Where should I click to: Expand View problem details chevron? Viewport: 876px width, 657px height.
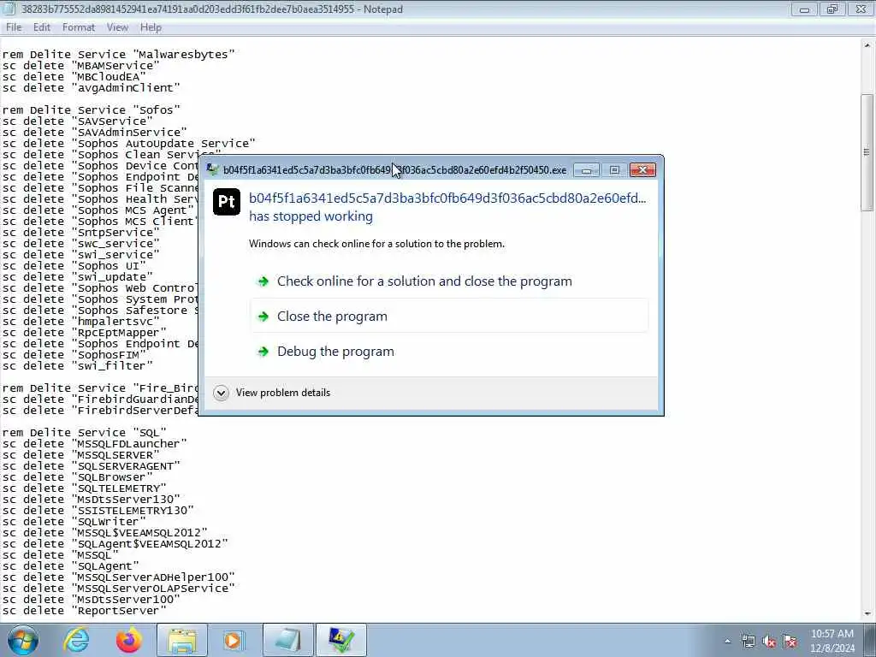pyautogui.click(x=221, y=393)
